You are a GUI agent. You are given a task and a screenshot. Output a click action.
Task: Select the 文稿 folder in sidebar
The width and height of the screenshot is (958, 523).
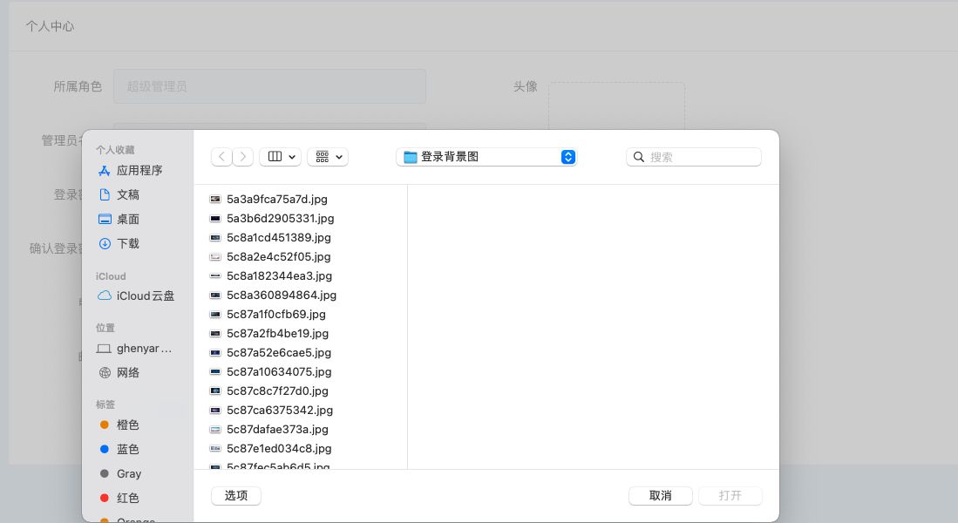(x=127, y=194)
